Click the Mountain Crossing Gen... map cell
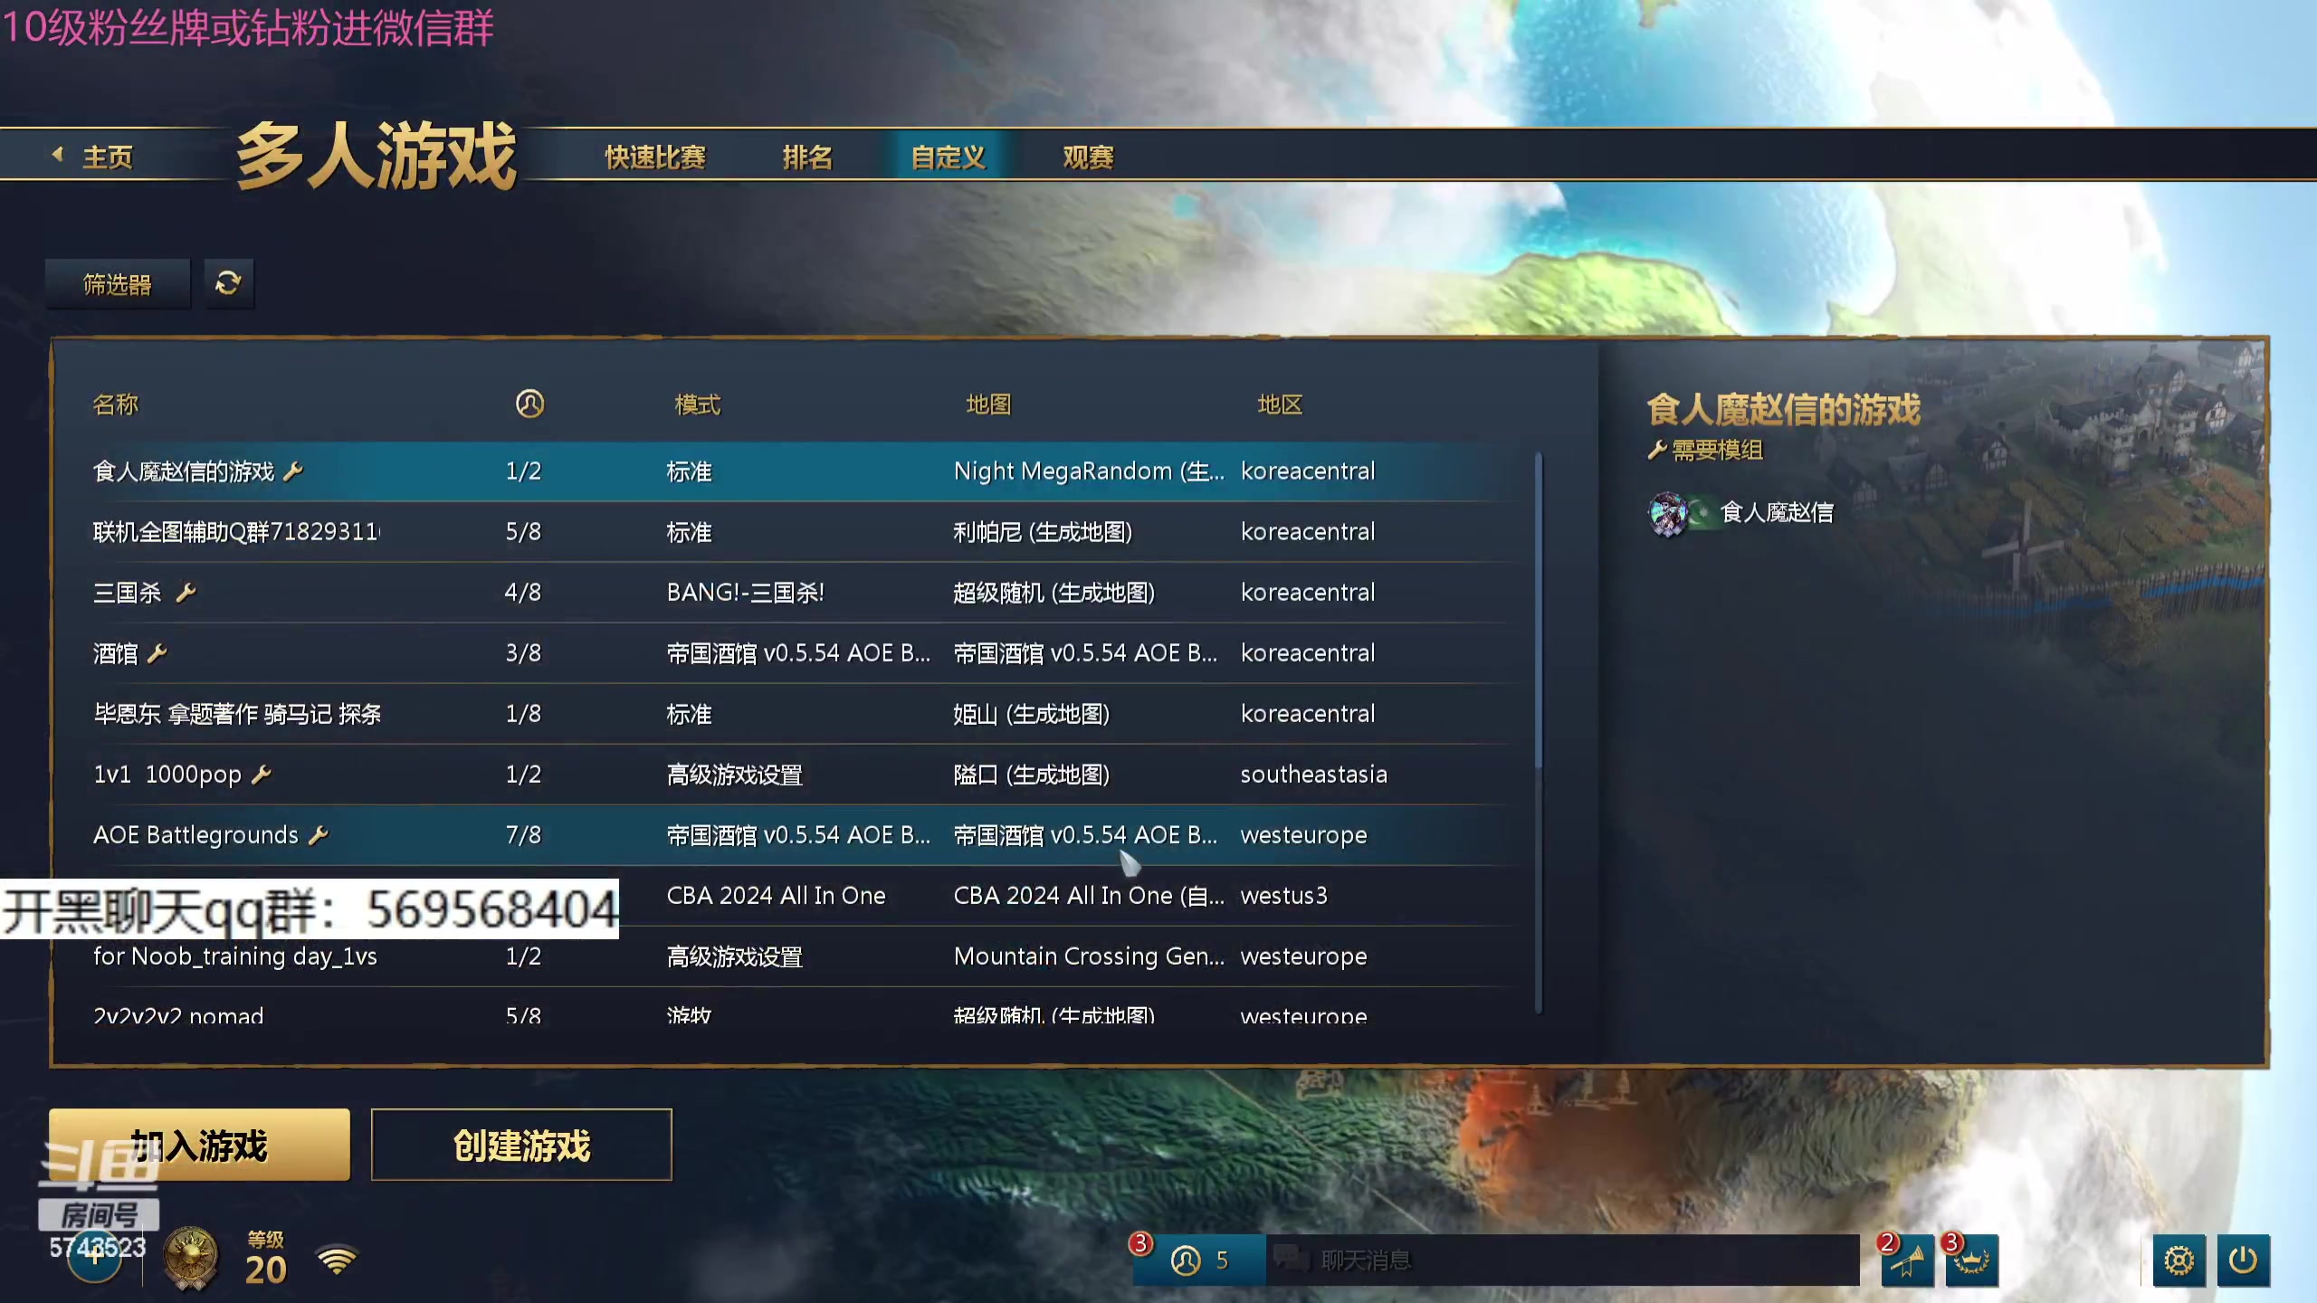Viewport: 2317px width, 1303px height. point(1088,956)
